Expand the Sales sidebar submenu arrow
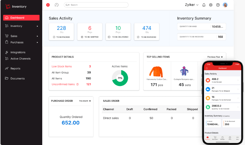The image size is (245, 145). coord(37,36)
